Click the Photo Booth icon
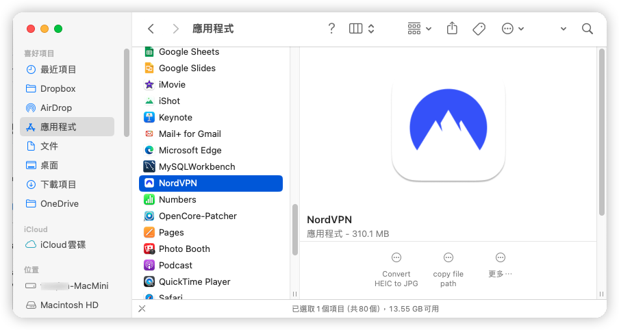The image size is (619, 330). point(149,249)
